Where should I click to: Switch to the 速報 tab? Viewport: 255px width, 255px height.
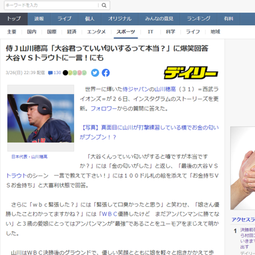click(x=39, y=19)
